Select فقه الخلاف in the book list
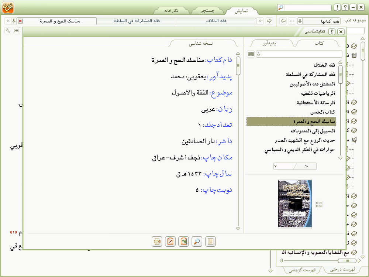Screen dimensions: 369x277 coord(292,65)
